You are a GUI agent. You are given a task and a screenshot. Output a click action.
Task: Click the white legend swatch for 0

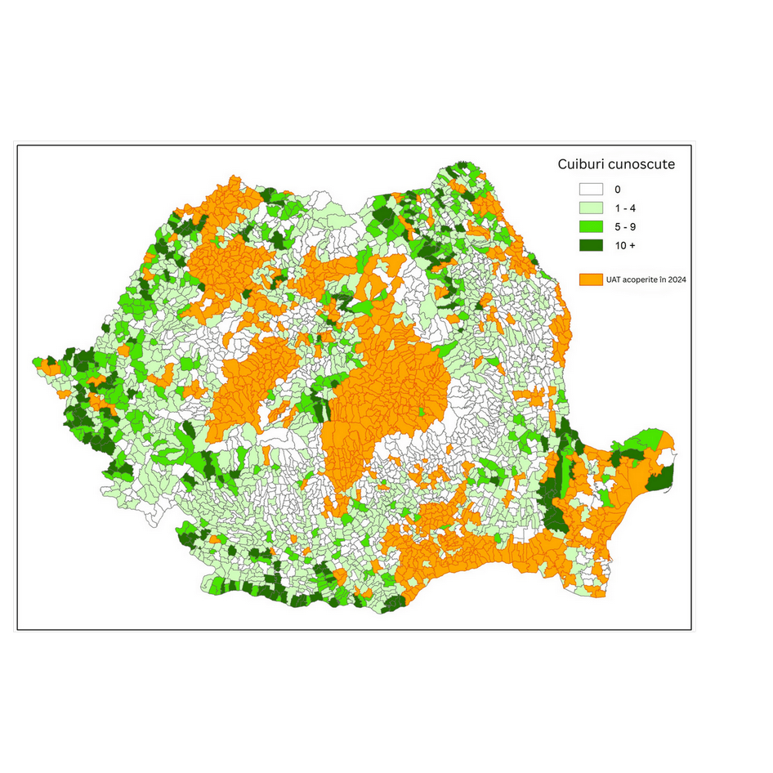(591, 190)
